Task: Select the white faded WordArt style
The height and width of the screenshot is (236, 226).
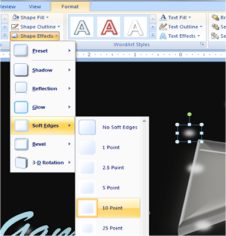Action: coord(136,27)
